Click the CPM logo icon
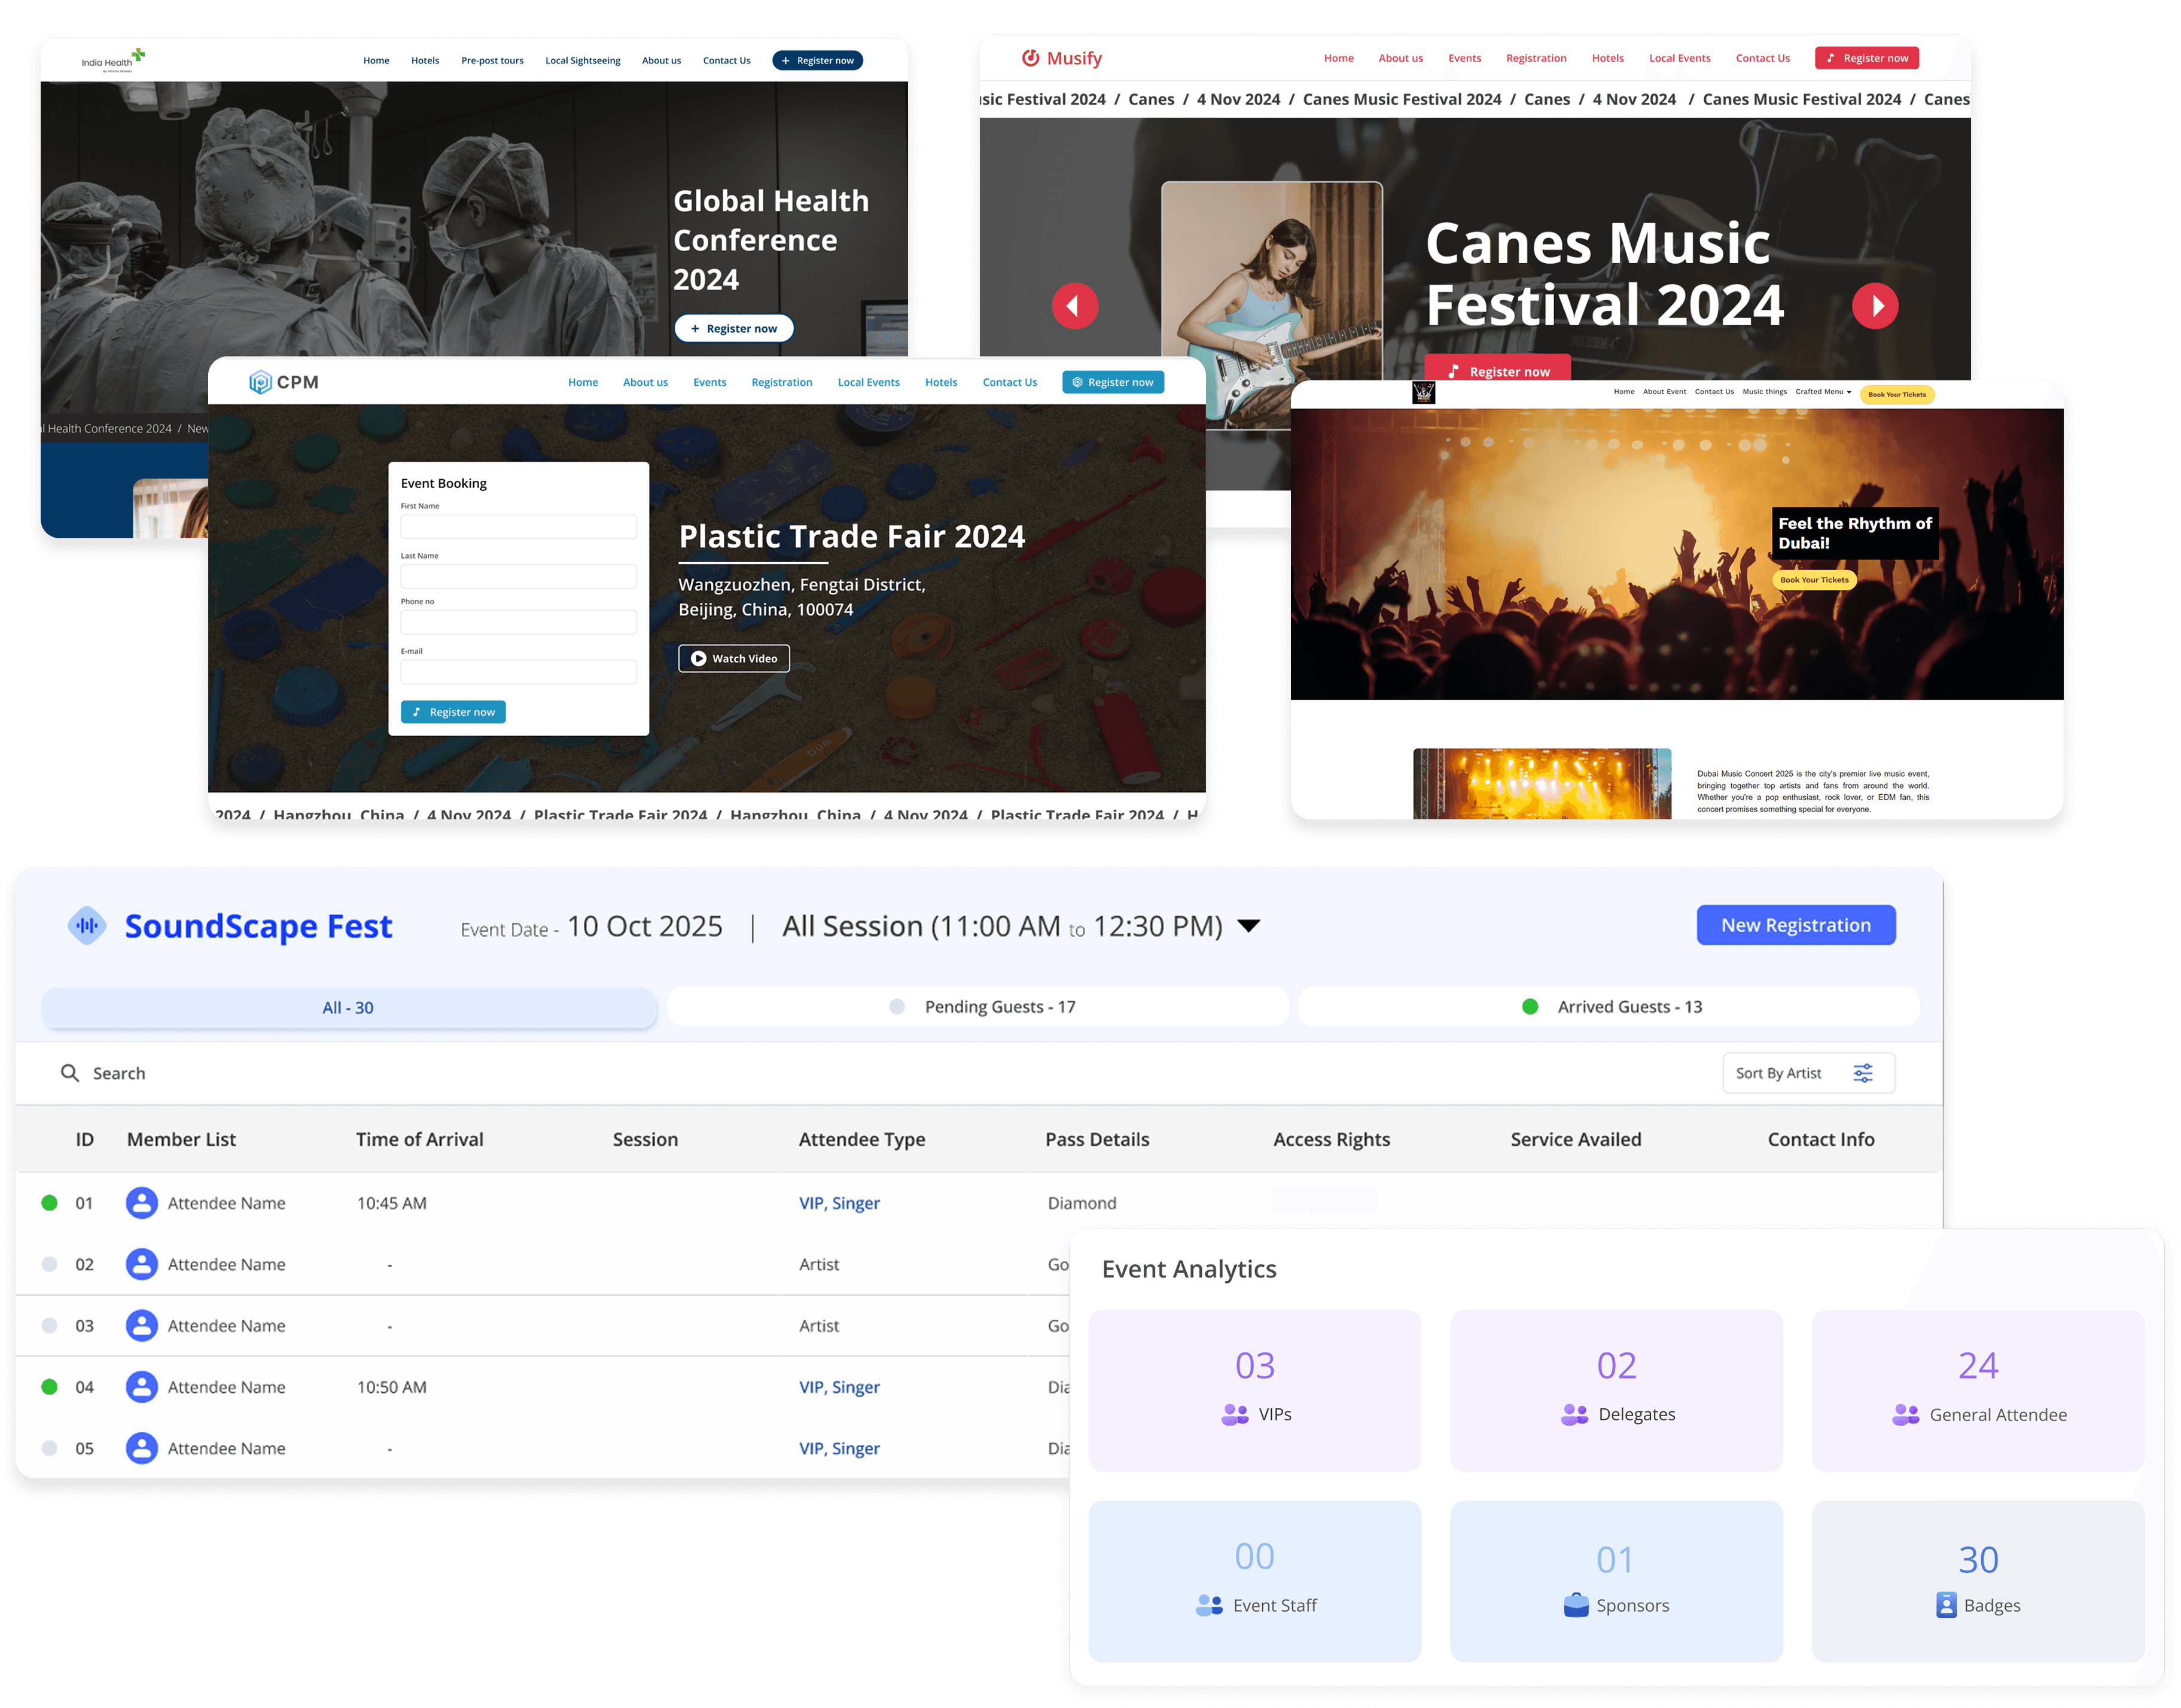This screenshot has width=2181, height=1708. tap(260, 382)
